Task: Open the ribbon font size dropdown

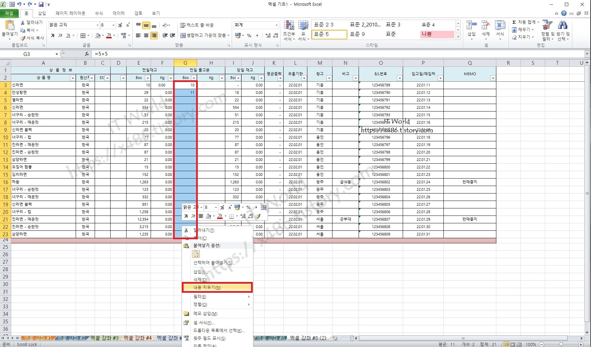Action: (x=113, y=25)
